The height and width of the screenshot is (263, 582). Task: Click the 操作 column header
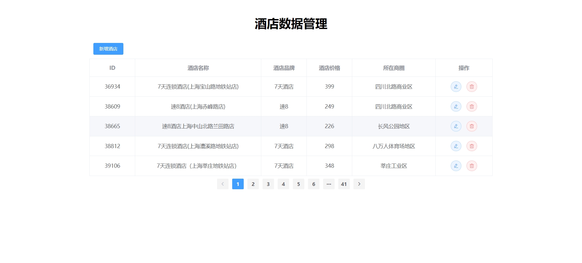(464, 68)
